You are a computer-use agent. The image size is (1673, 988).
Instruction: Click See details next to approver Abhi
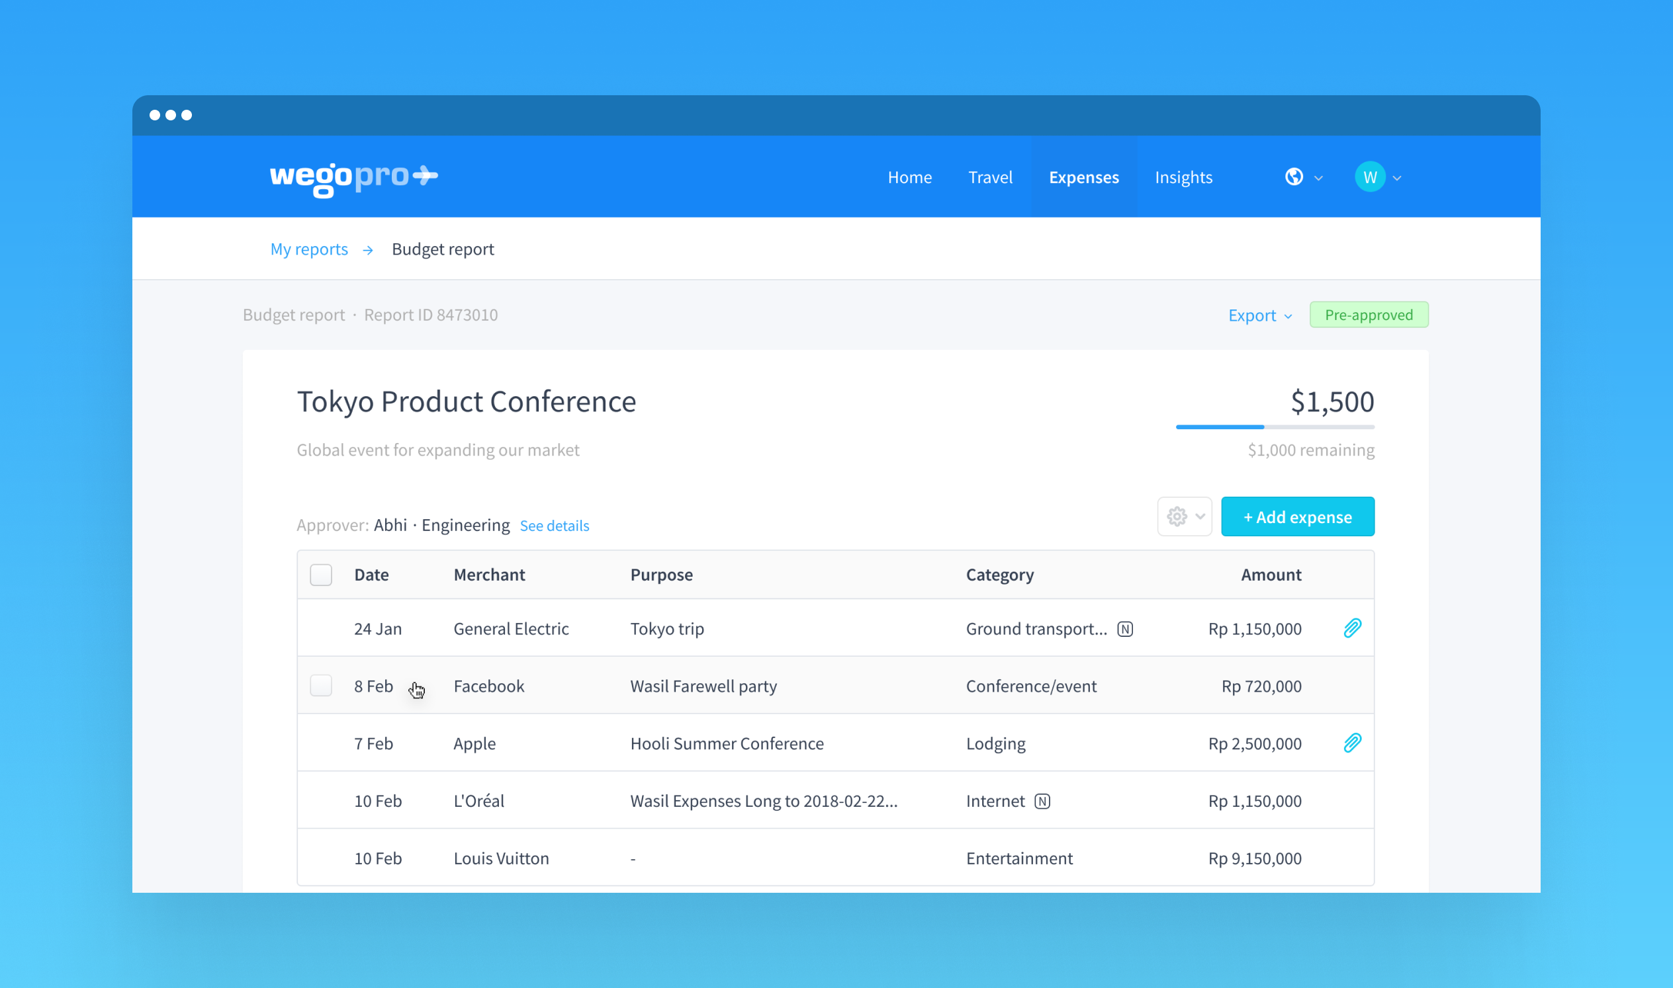pos(555,525)
